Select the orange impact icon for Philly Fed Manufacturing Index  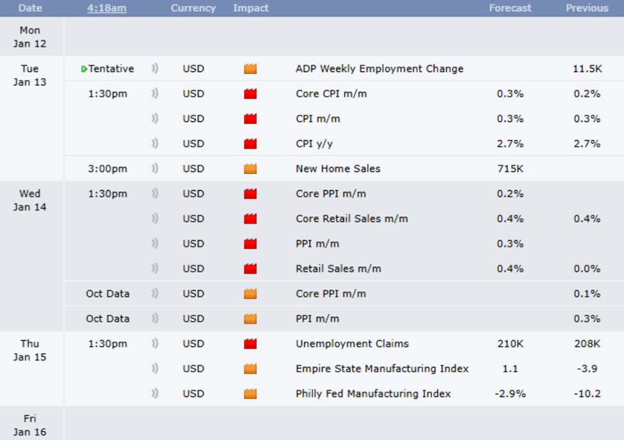(250, 393)
